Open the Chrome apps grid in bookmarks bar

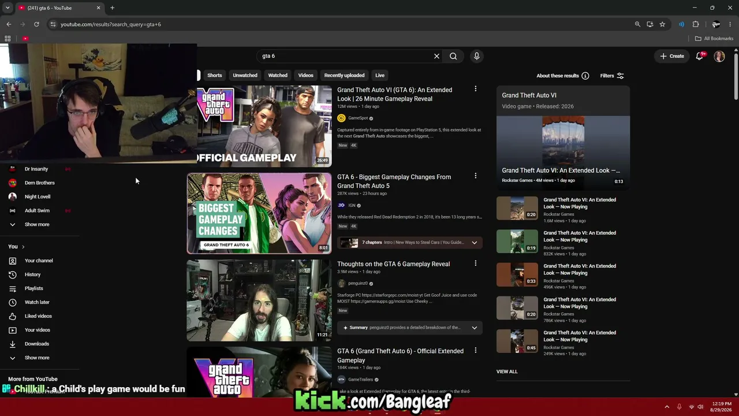pyautogui.click(x=8, y=39)
